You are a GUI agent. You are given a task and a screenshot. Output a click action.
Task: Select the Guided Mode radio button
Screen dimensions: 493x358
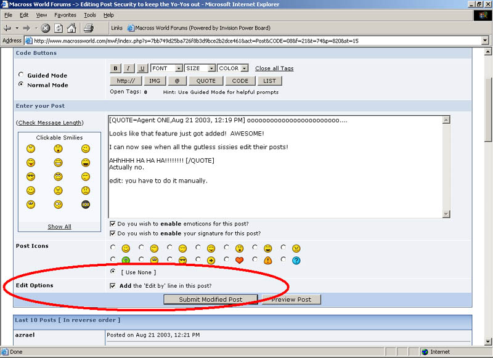[x=21, y=75]
